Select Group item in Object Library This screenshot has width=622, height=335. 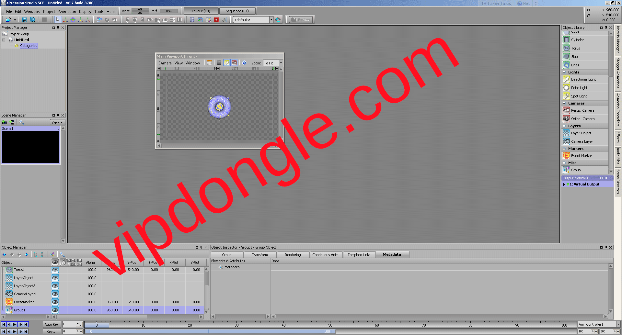[585, 170]
